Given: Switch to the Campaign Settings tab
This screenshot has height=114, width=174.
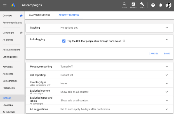Looking at the screenshot, I should (x=39, y=15).
